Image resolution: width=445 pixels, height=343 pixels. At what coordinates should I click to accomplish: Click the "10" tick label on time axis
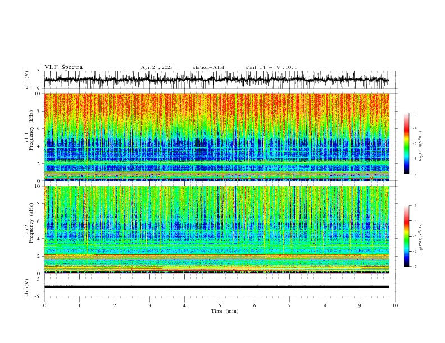click(x=395, y=305)
